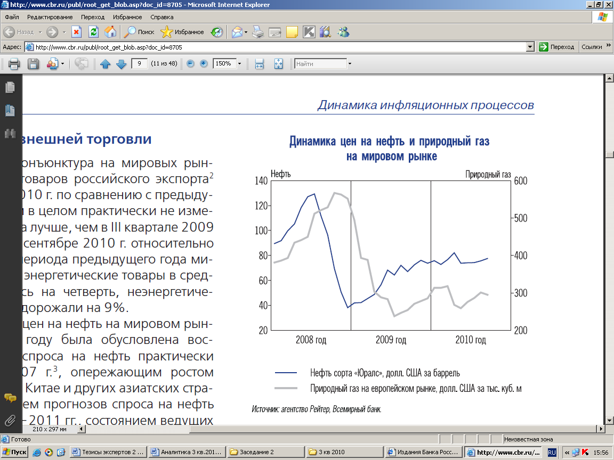This screenshot has width=614, height=460.
Task: Click the Найти search text field
Action: click(321, 64)
